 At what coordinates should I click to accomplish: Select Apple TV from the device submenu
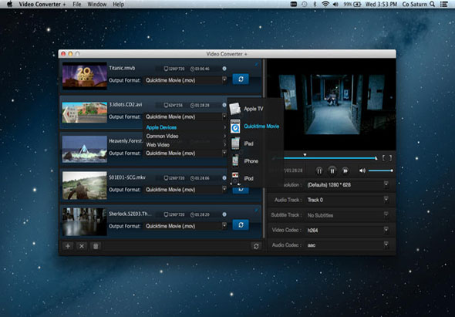tap(254, 109)
